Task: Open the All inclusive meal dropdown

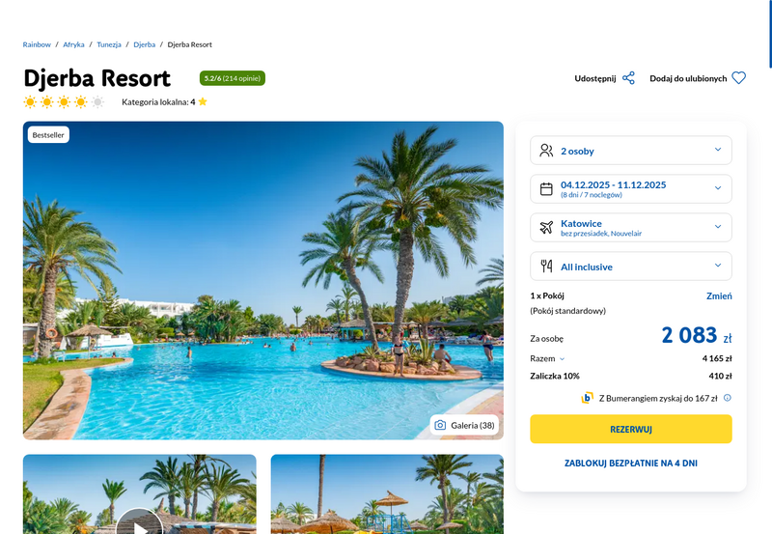Action: point(631,266)
